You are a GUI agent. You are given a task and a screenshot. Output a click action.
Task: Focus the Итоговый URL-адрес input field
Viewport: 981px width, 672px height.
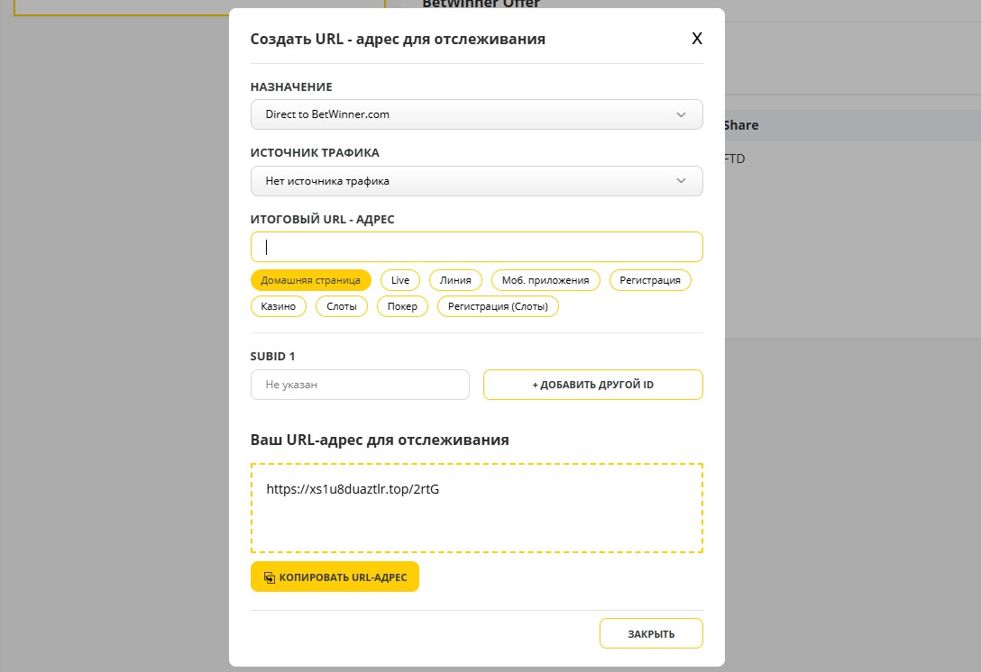[x=477, y=247]
